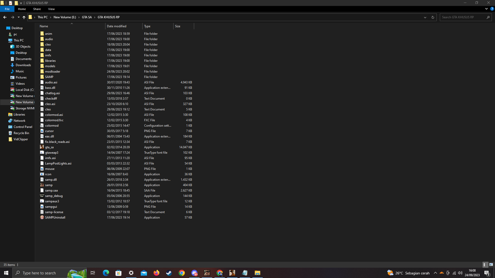Open Customize Quick Access Toolbar dropdown
This screenshot has width=495, height=278.
(x=21, y=3)
